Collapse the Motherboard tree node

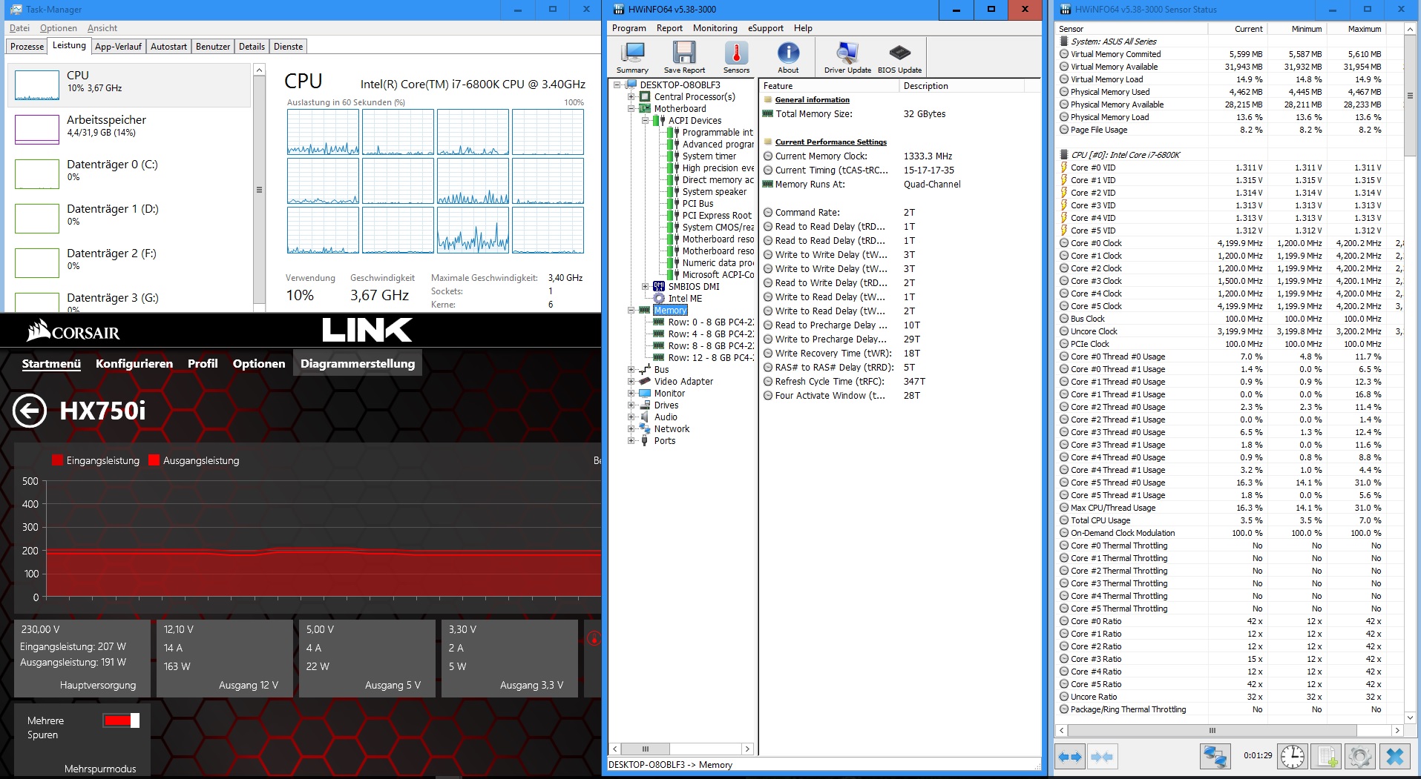[631, 109]
